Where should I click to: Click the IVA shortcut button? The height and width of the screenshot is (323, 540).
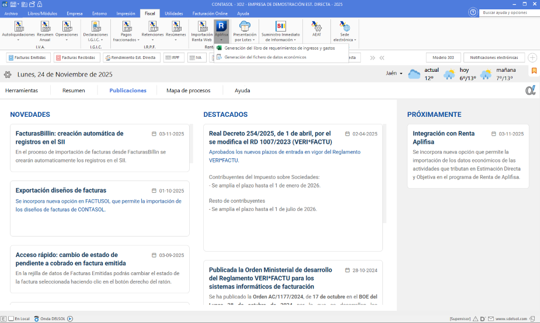197,58
